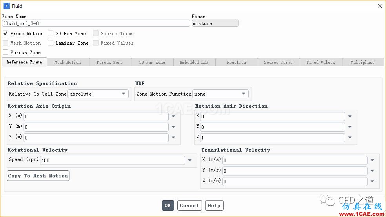Click Rotation-Axis Origin Z field

[96, 137]
